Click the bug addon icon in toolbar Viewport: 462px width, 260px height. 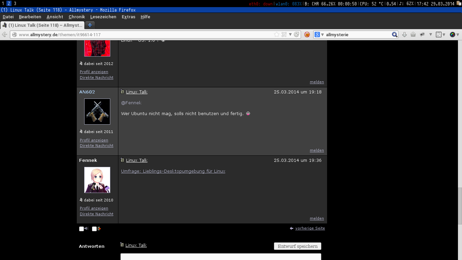tap(422, 35)
